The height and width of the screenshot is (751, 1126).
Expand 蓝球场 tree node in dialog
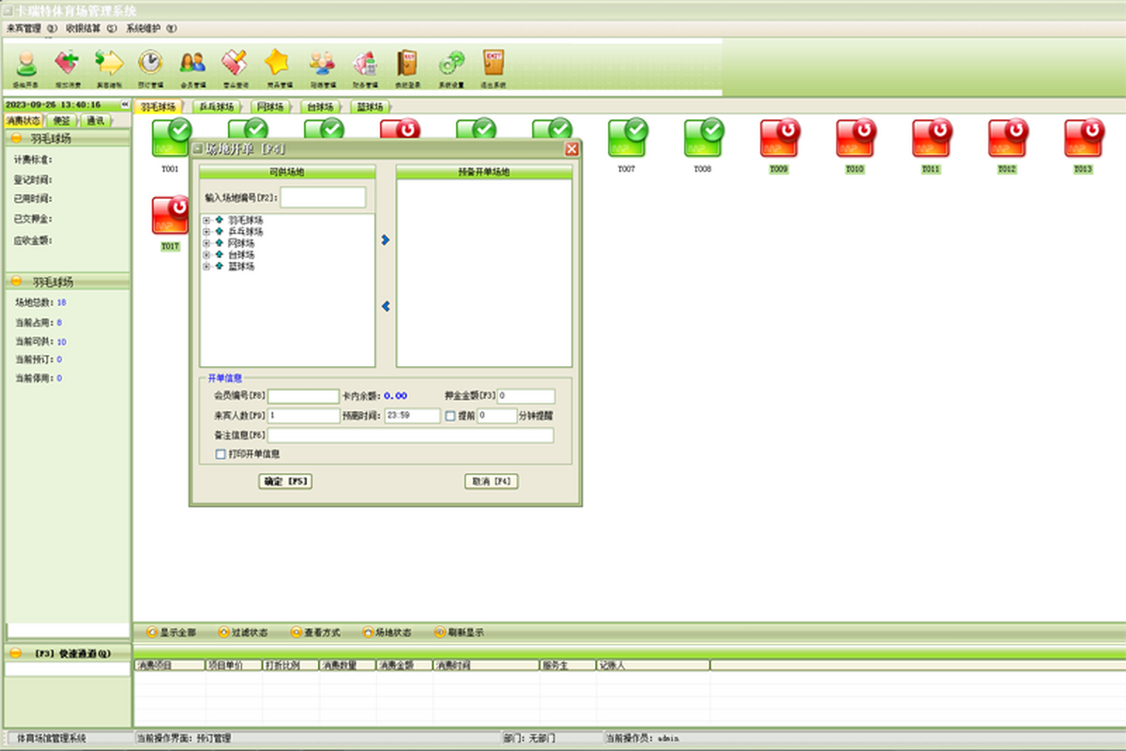pyautogui.click(x=206, y=267)
